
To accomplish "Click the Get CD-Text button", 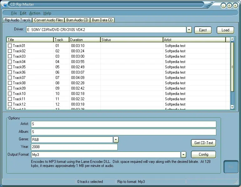I will click(203, 143).
